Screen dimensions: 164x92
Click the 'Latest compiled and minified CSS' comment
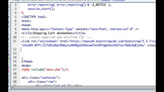[x=56, y=37]
